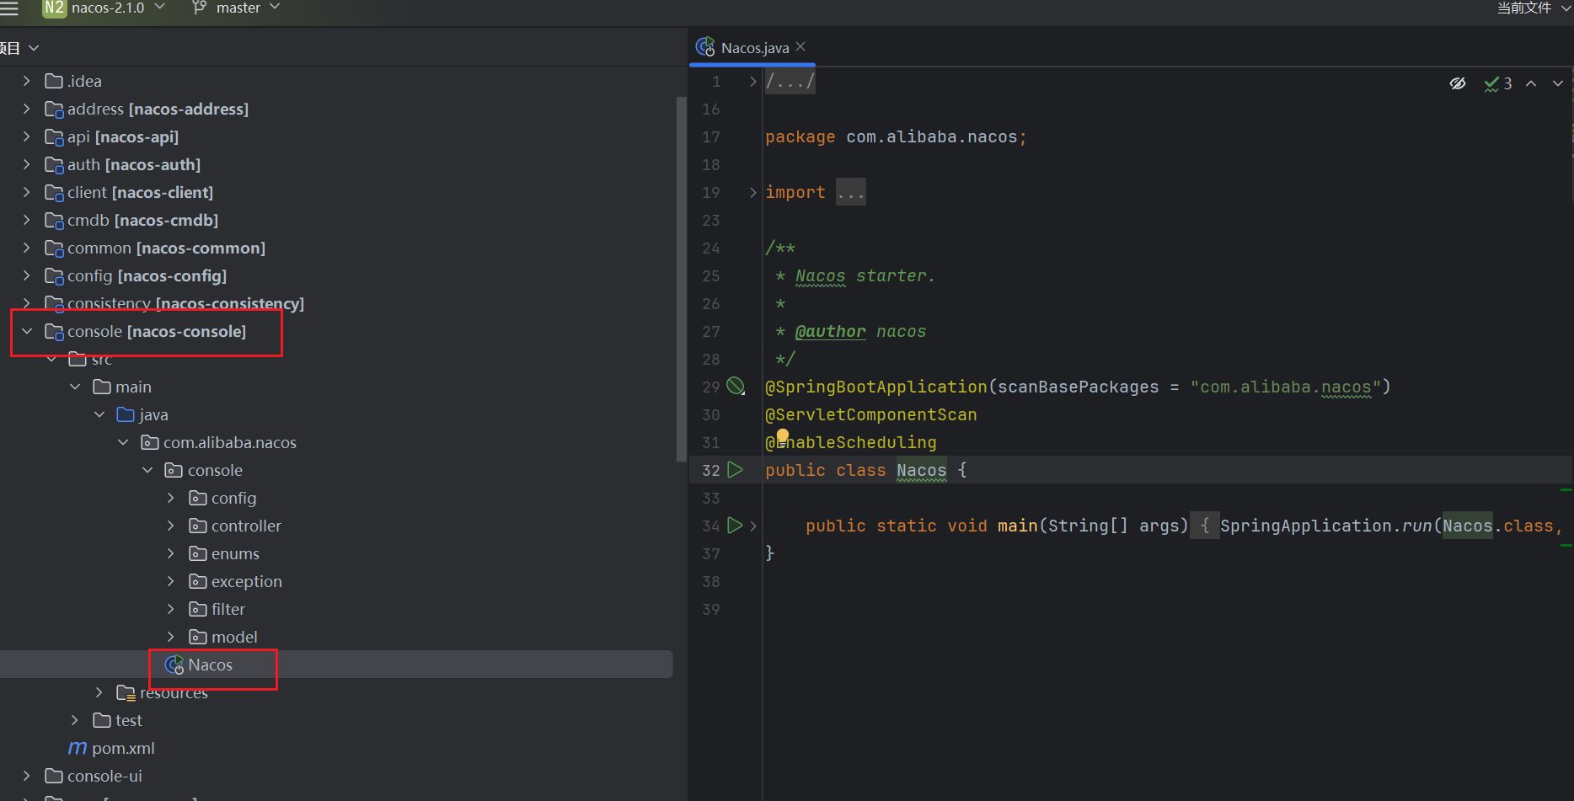
Task: Expand the .idea folder
Action: 26,81
